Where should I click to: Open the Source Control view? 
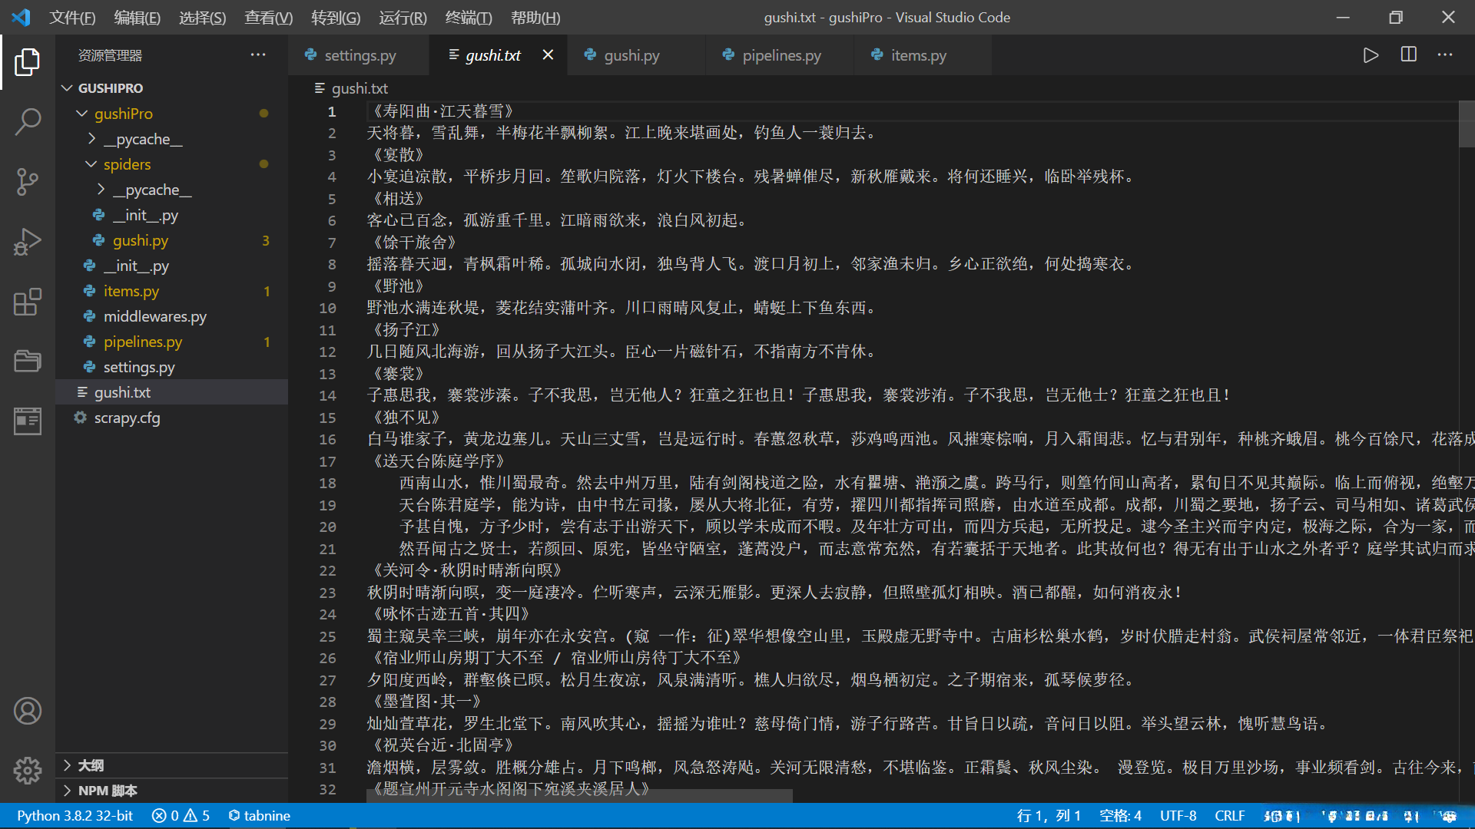click(x=27, y=181)
